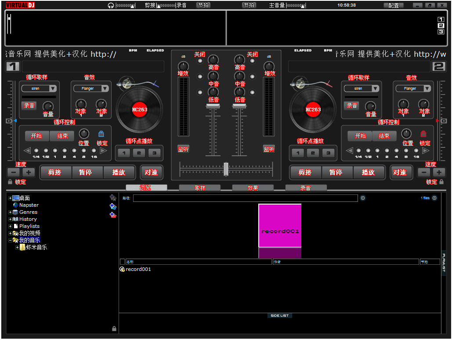Viewport: 452px width, 340px height.
Task: Click the crossfader handle
Action: (x=226, y=169)
